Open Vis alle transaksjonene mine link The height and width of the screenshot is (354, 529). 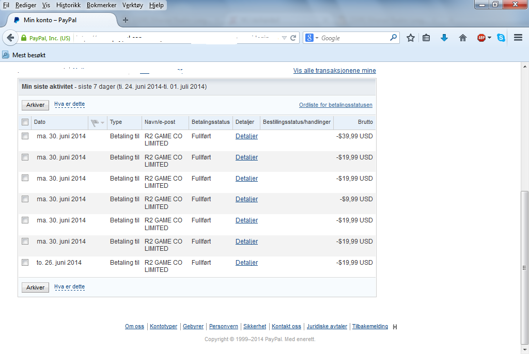coord(334,71)
